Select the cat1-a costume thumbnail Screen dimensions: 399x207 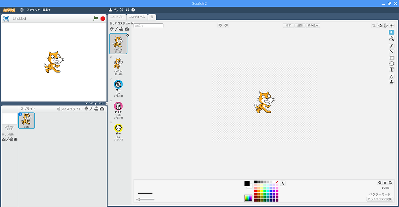[x=118, y=44]
